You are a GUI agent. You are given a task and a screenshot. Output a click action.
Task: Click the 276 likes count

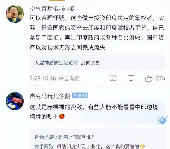(x=160, y=78)
